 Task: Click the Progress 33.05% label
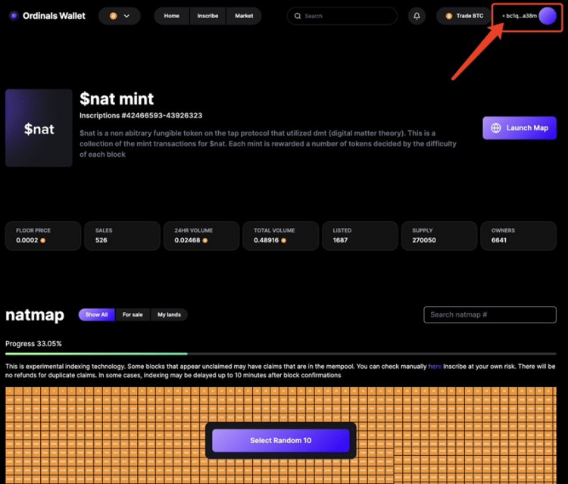(33, 344)
